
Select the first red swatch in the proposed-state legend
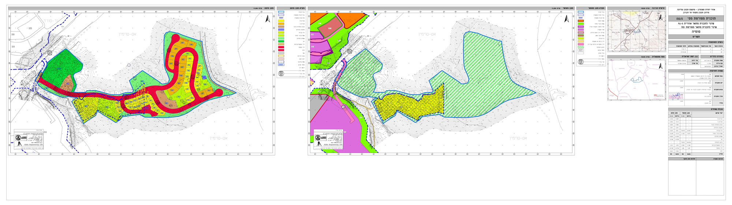point(281,47)
